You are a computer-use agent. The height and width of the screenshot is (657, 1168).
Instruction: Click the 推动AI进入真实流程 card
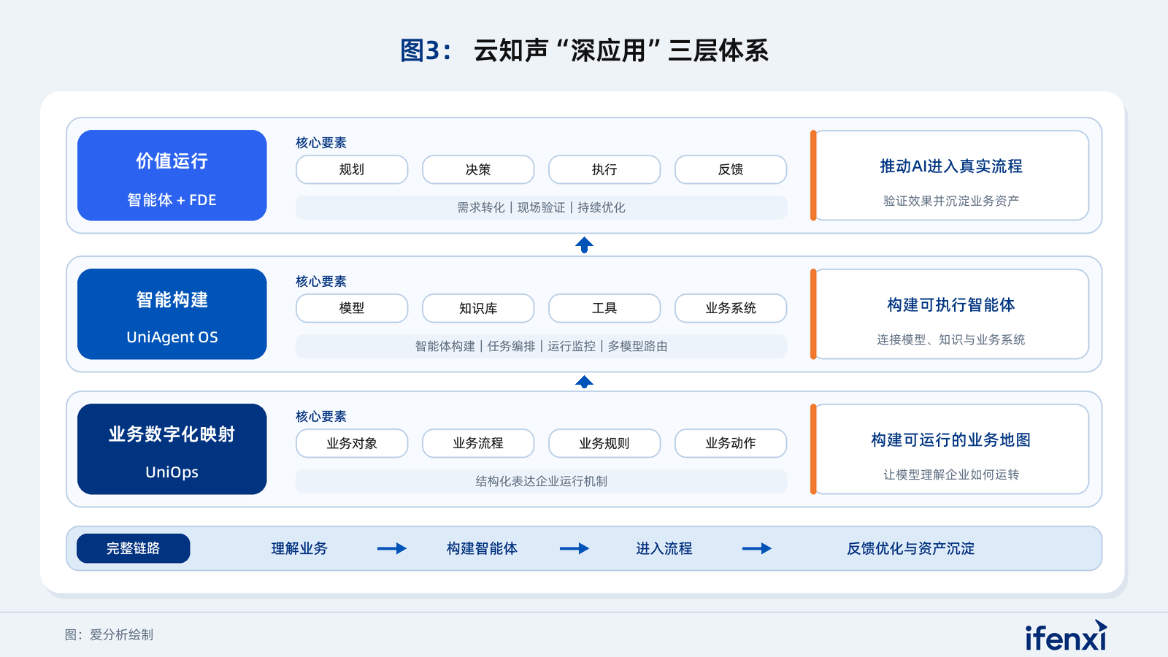point(950,175)
